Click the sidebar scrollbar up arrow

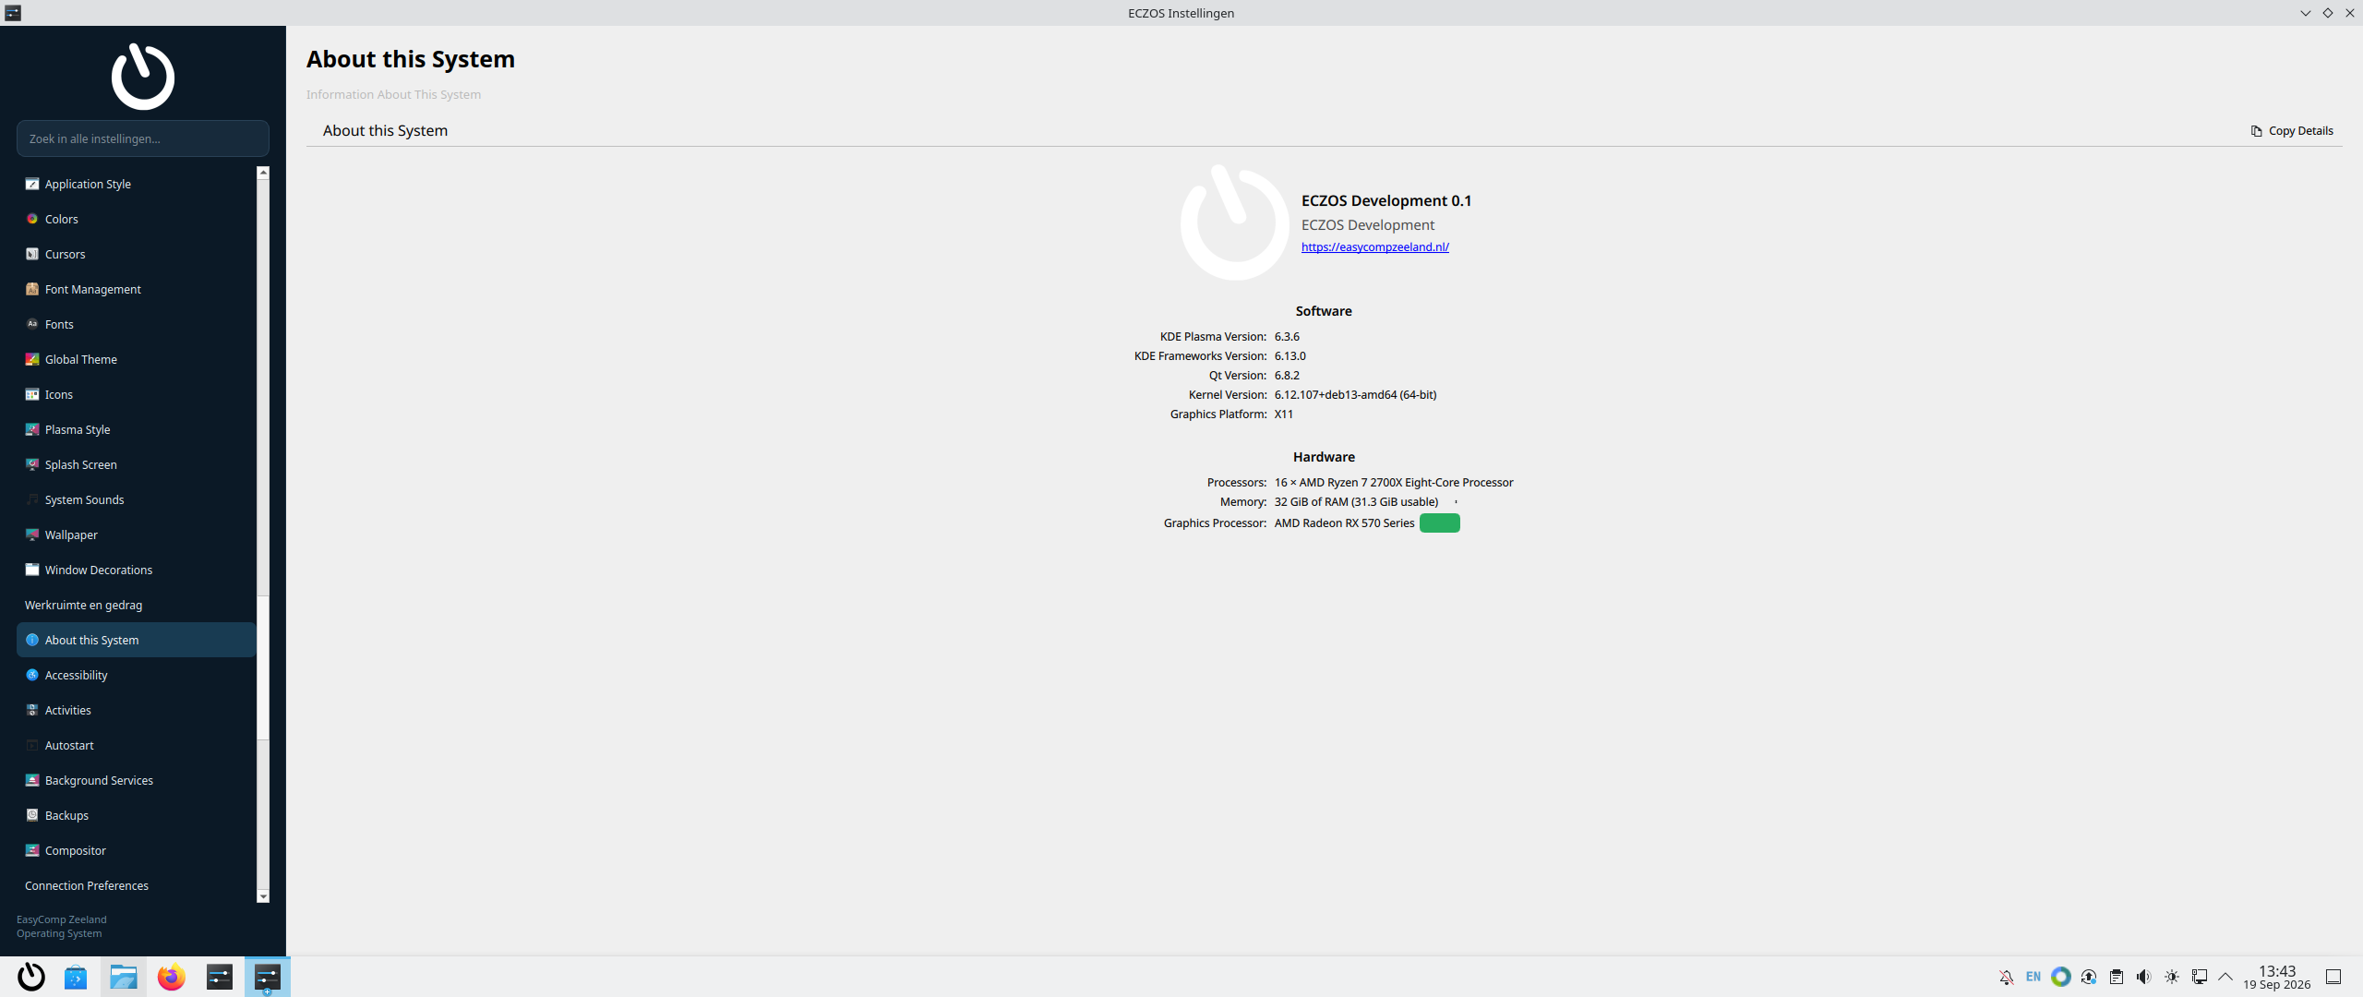pos(263,173)
